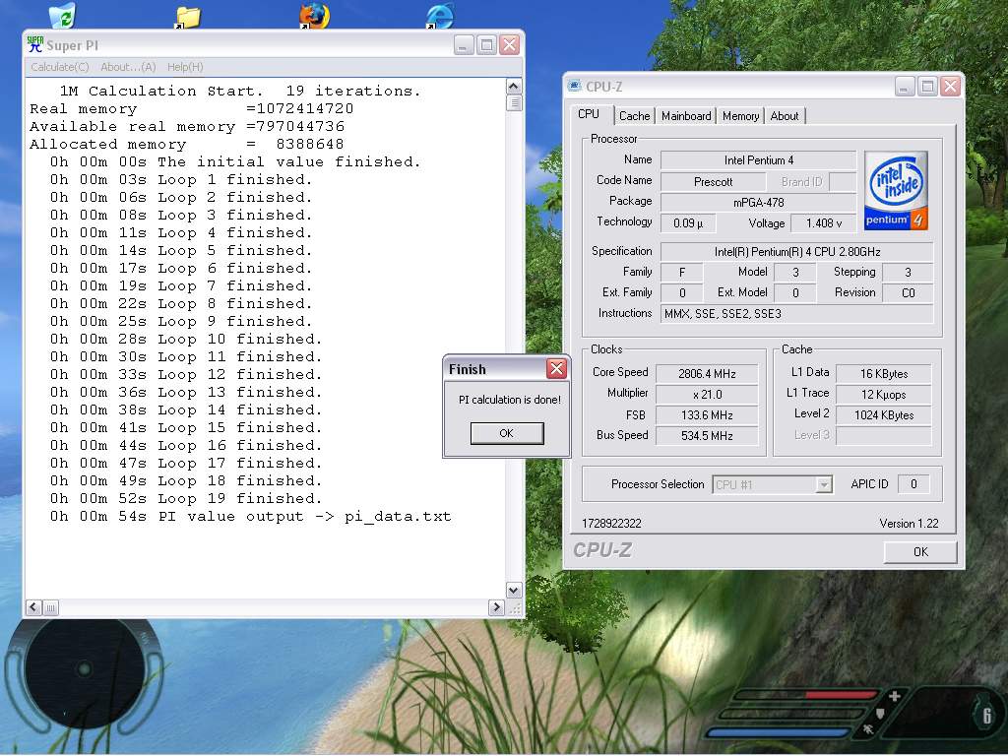This screenshot has width=1008, height=756.
Task: Click the line 'Allocated memory = 8388648'
Action: [x=186, y=144]
